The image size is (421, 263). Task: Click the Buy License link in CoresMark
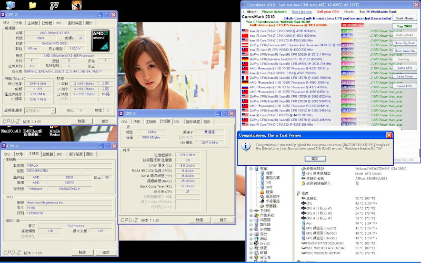(302, 12)
